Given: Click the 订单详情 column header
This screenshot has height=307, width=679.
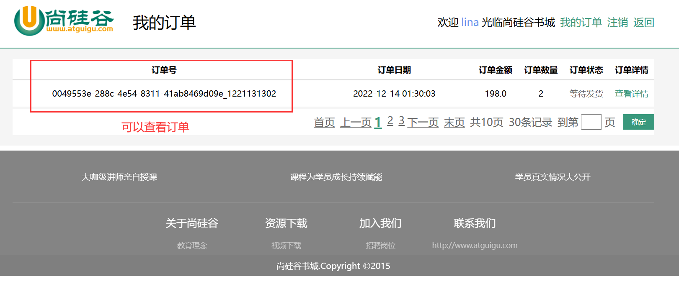Looking at the screenshot, I should point(631,70).
